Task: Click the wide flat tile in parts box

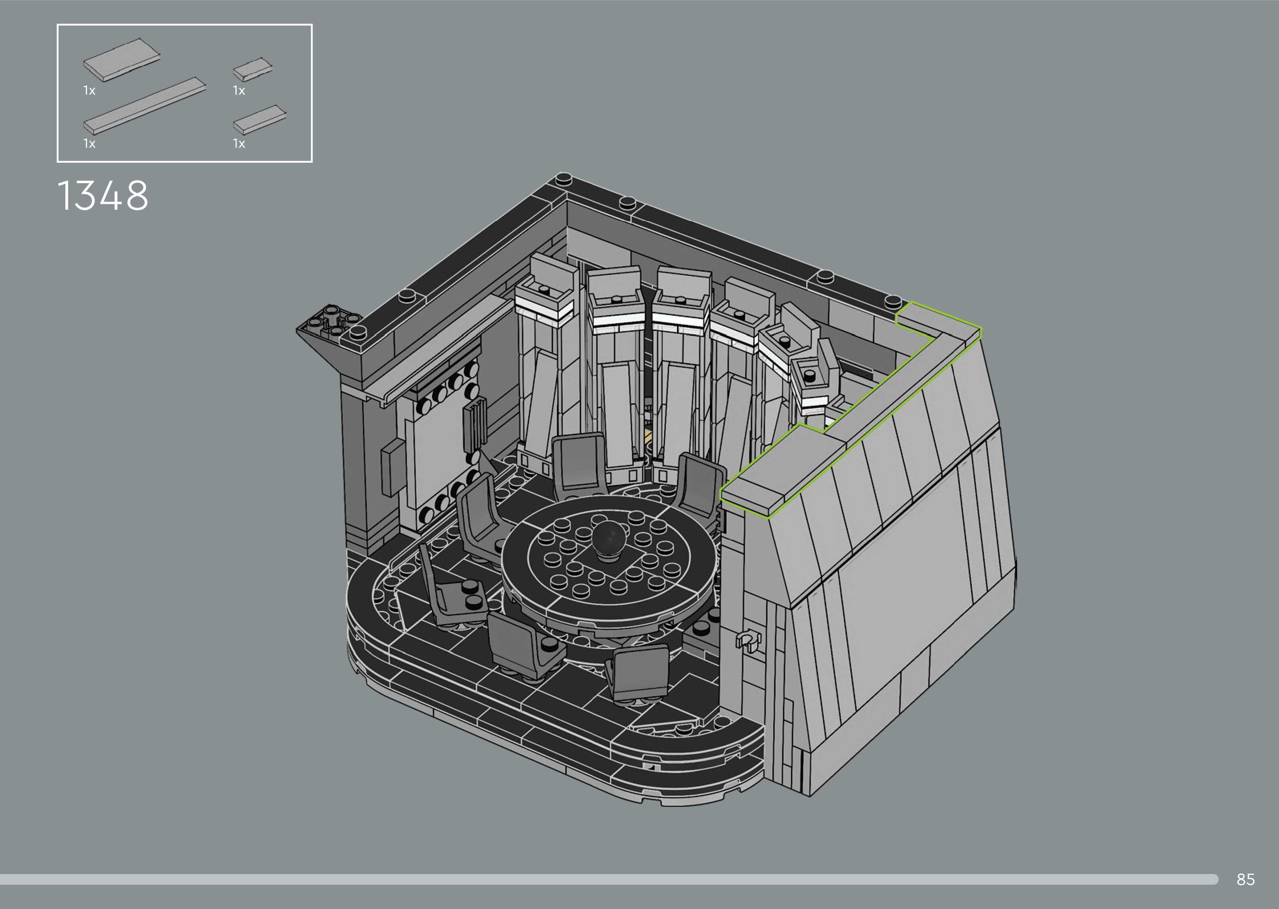Action: [x=122, y=59]
